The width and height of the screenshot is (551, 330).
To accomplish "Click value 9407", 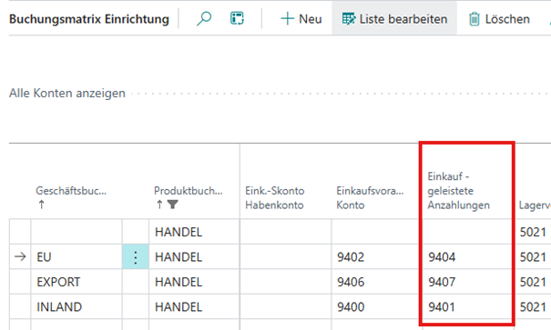I will [x=442, y=282].
